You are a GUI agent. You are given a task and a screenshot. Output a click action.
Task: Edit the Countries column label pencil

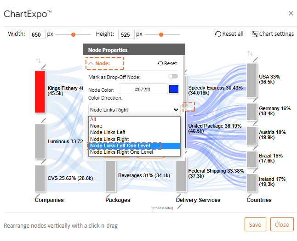point(249,196)
